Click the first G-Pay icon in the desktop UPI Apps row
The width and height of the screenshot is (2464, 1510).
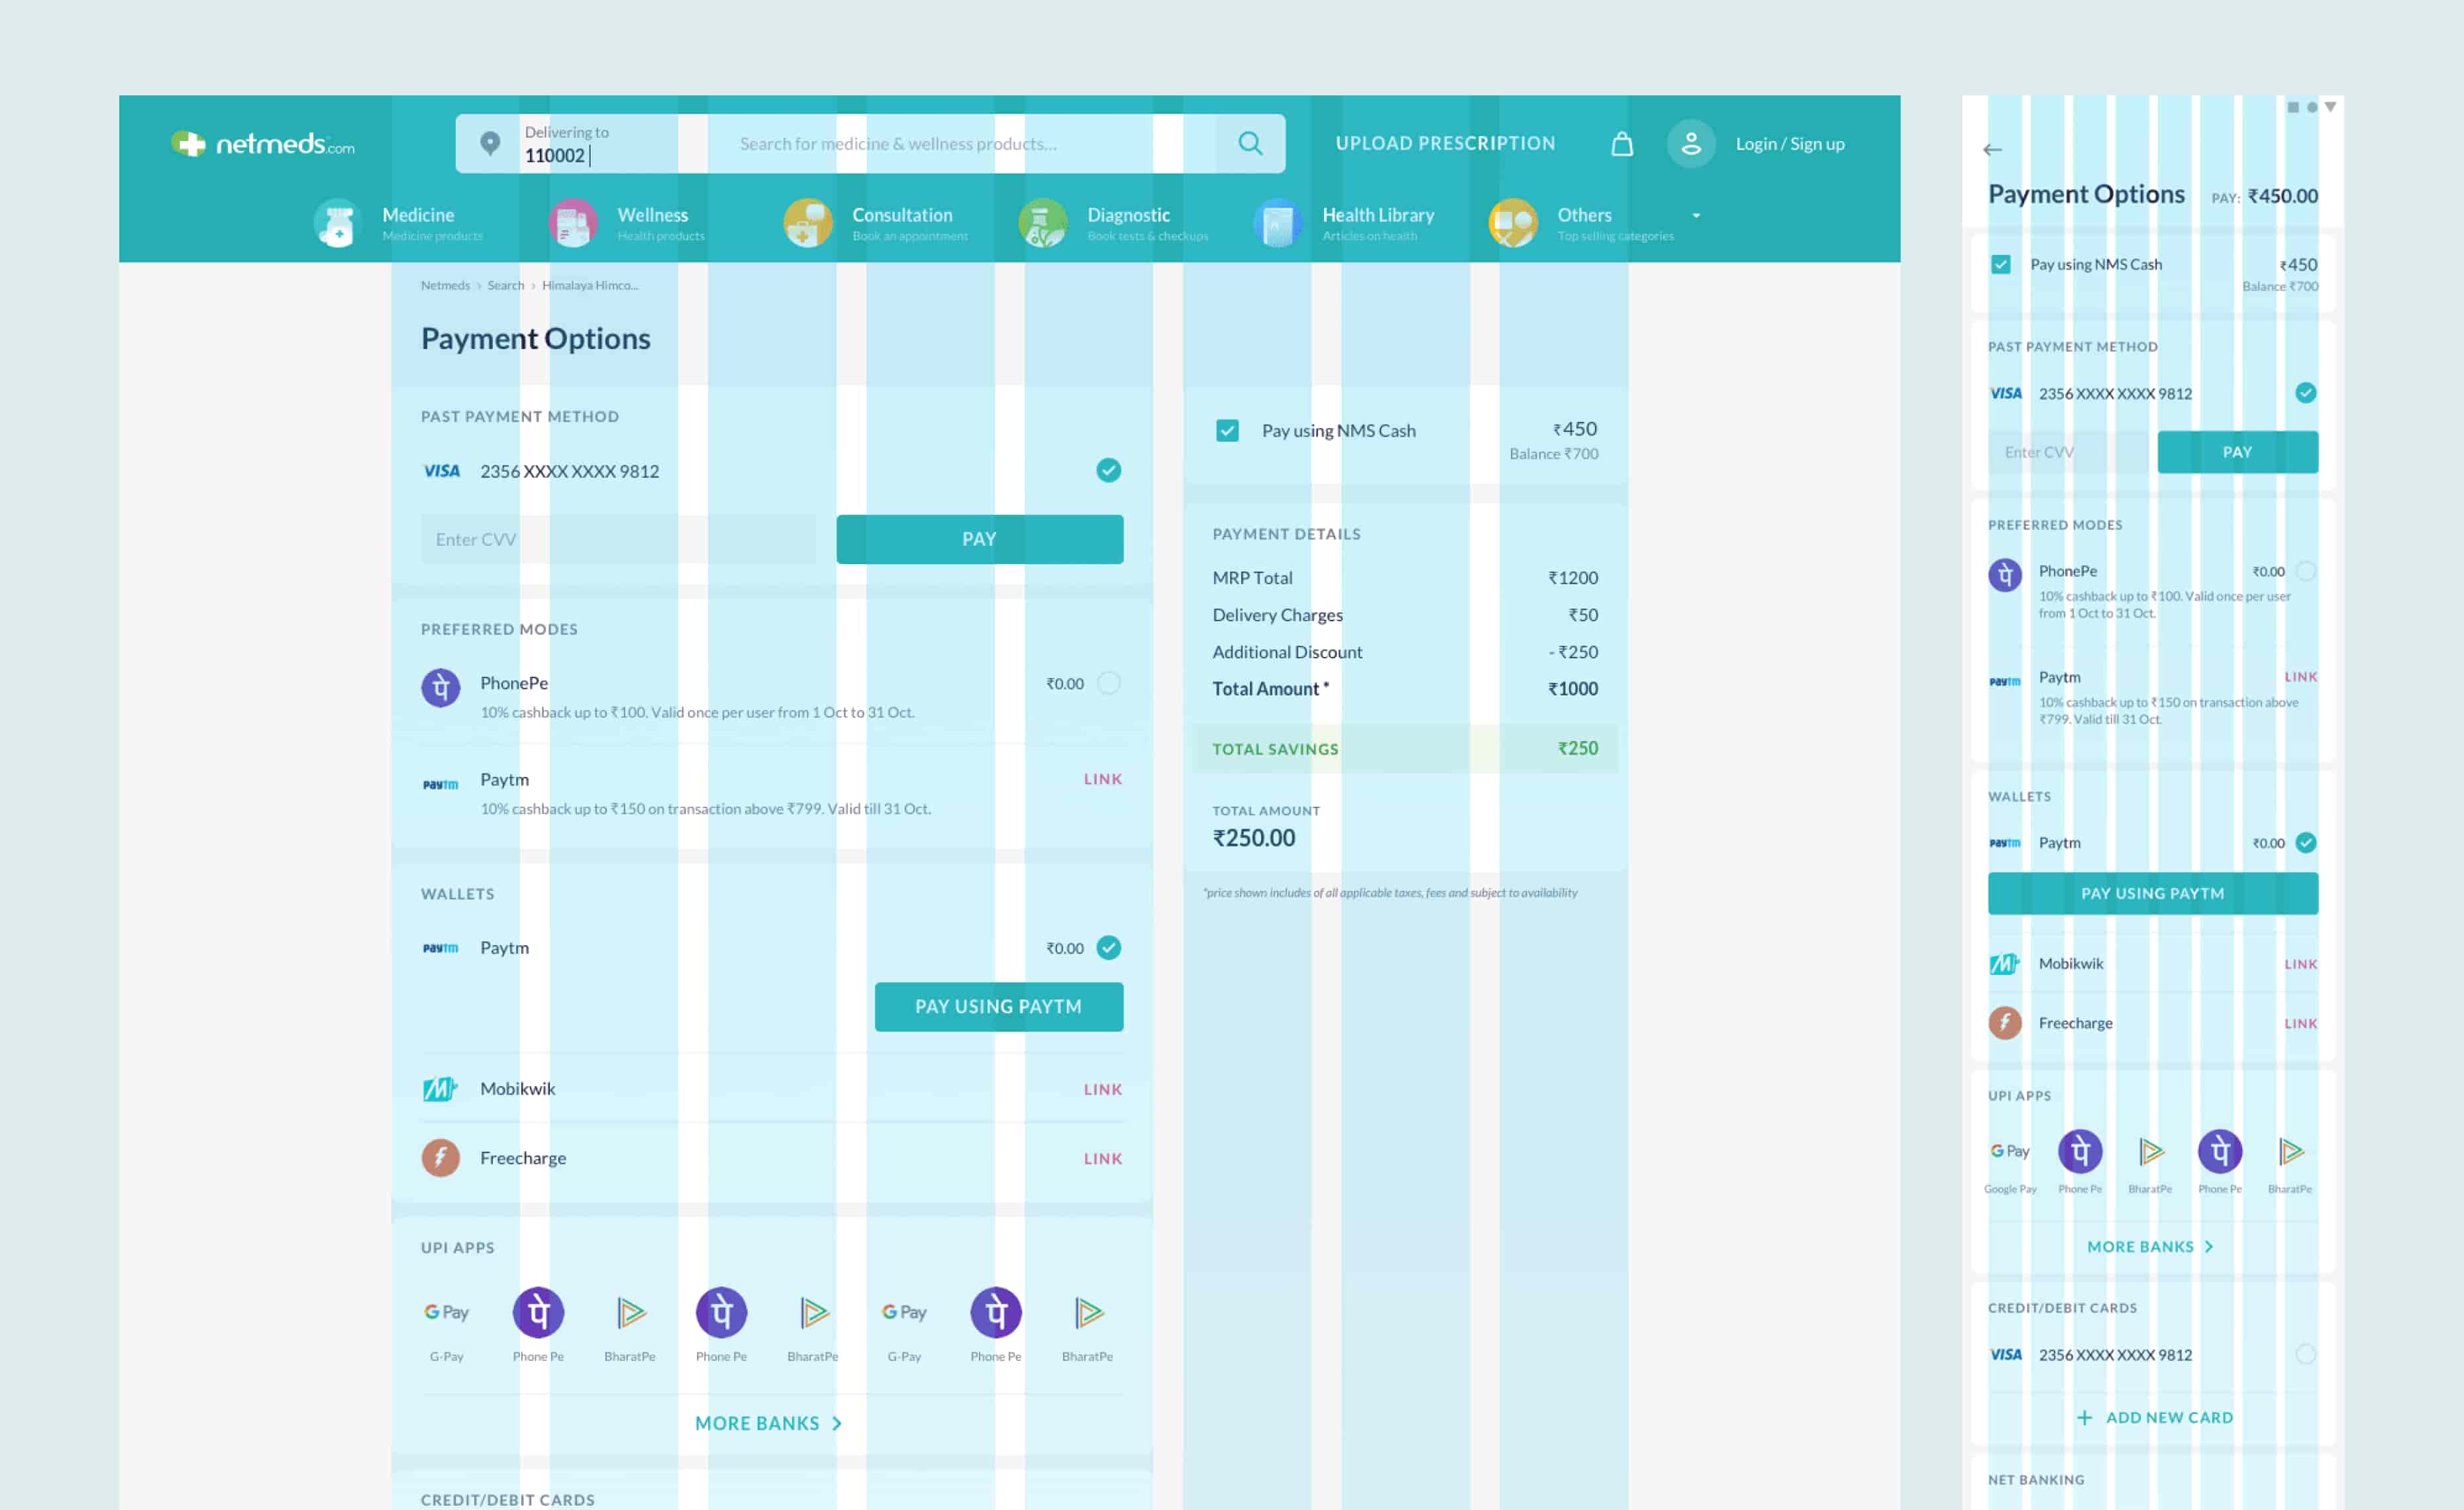(x=446, y=1312)
